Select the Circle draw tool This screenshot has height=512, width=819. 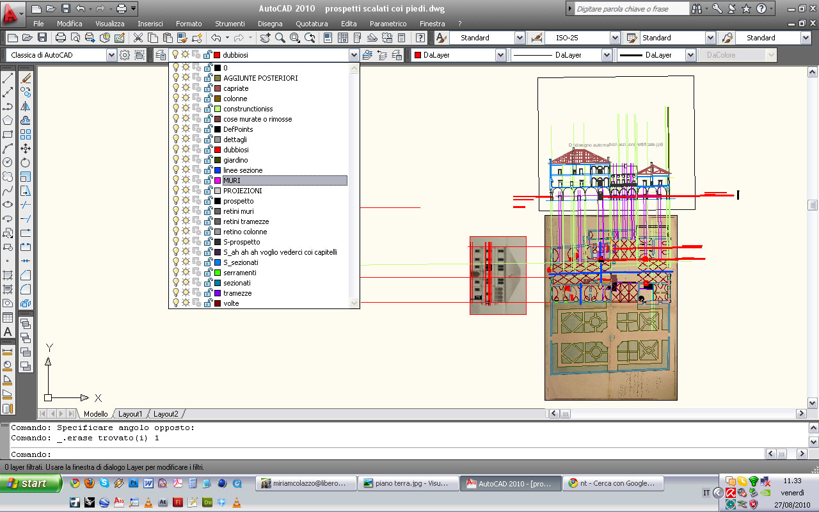(8, 163)
